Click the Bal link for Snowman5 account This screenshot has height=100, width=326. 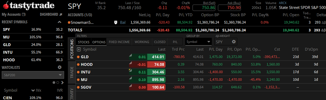point(123,22)
